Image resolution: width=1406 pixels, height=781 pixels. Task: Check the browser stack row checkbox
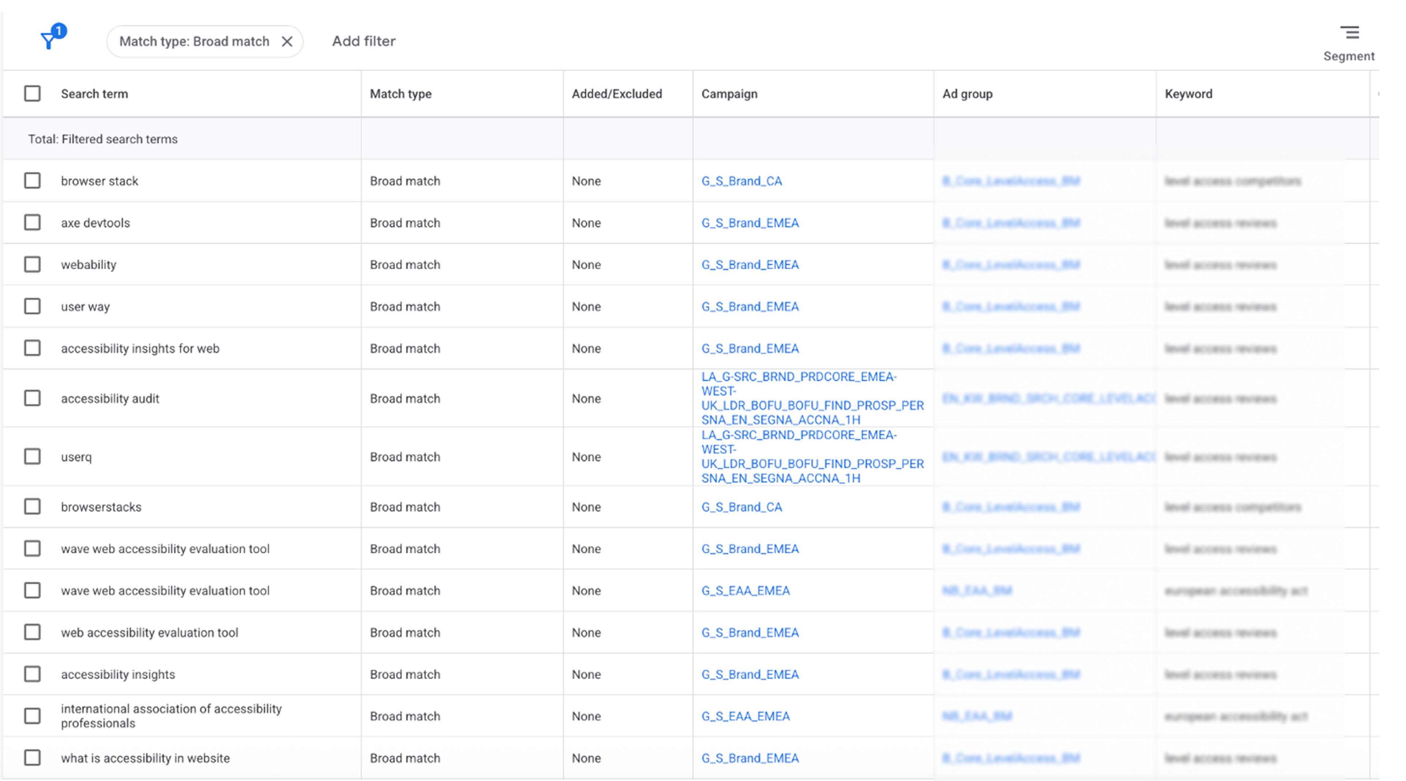point(32,180)
